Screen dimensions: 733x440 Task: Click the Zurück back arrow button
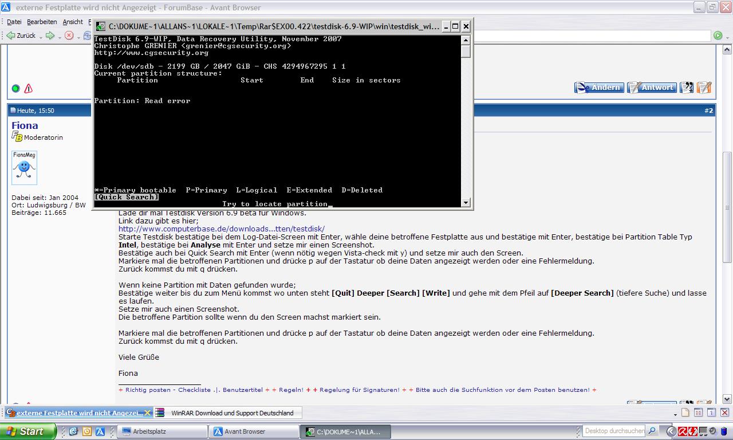(21, 36)
